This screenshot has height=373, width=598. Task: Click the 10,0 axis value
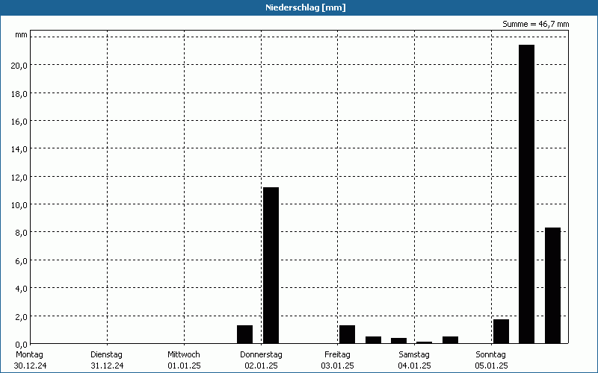tap(19, 205)
